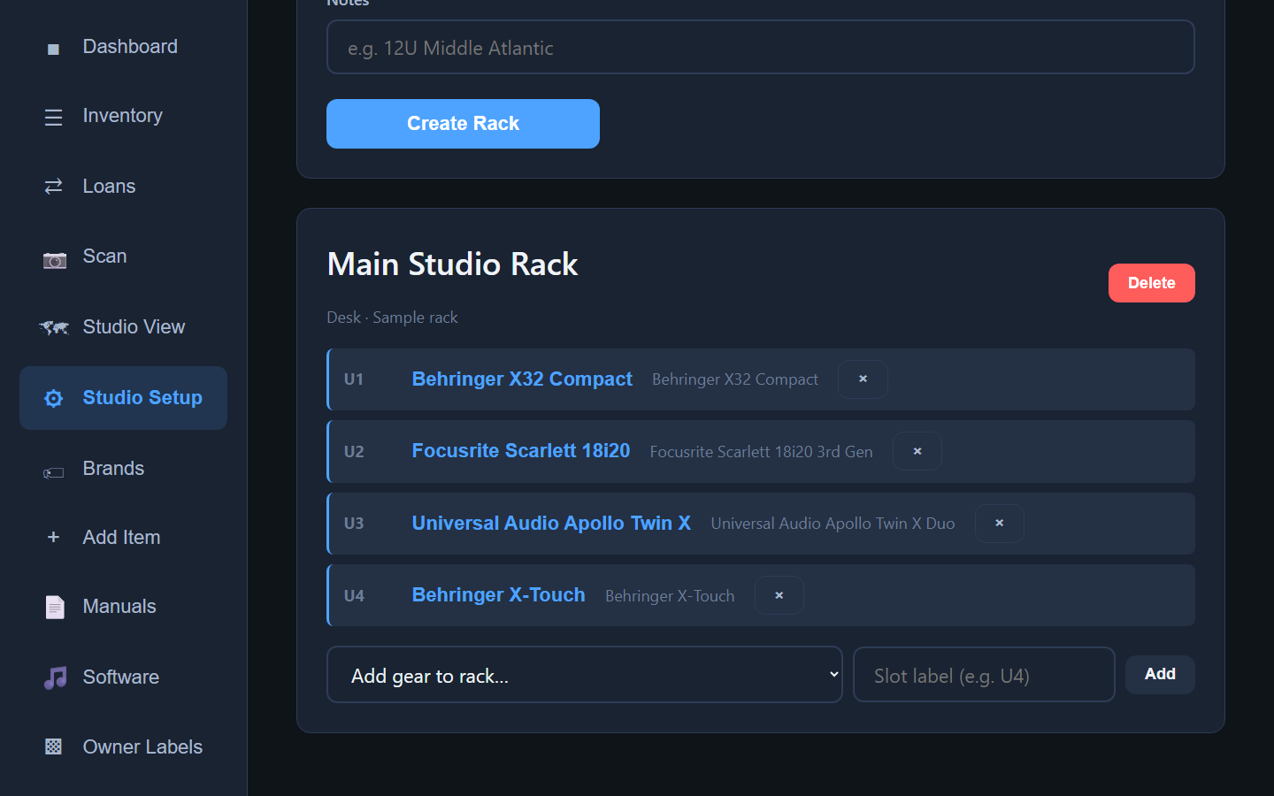The image size is (1274, 796).
Task: Click the Inventory list icon
Action: [x=53, y=117]
